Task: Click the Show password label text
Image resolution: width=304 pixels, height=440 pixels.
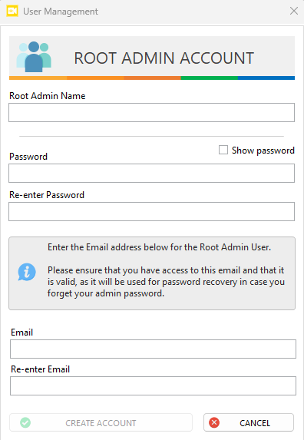Action: coord(263,151)
